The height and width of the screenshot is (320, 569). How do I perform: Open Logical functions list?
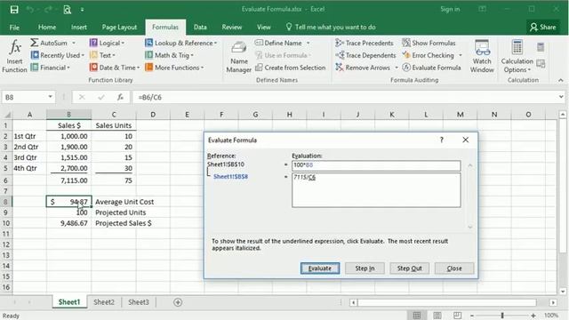coord(107,43)
